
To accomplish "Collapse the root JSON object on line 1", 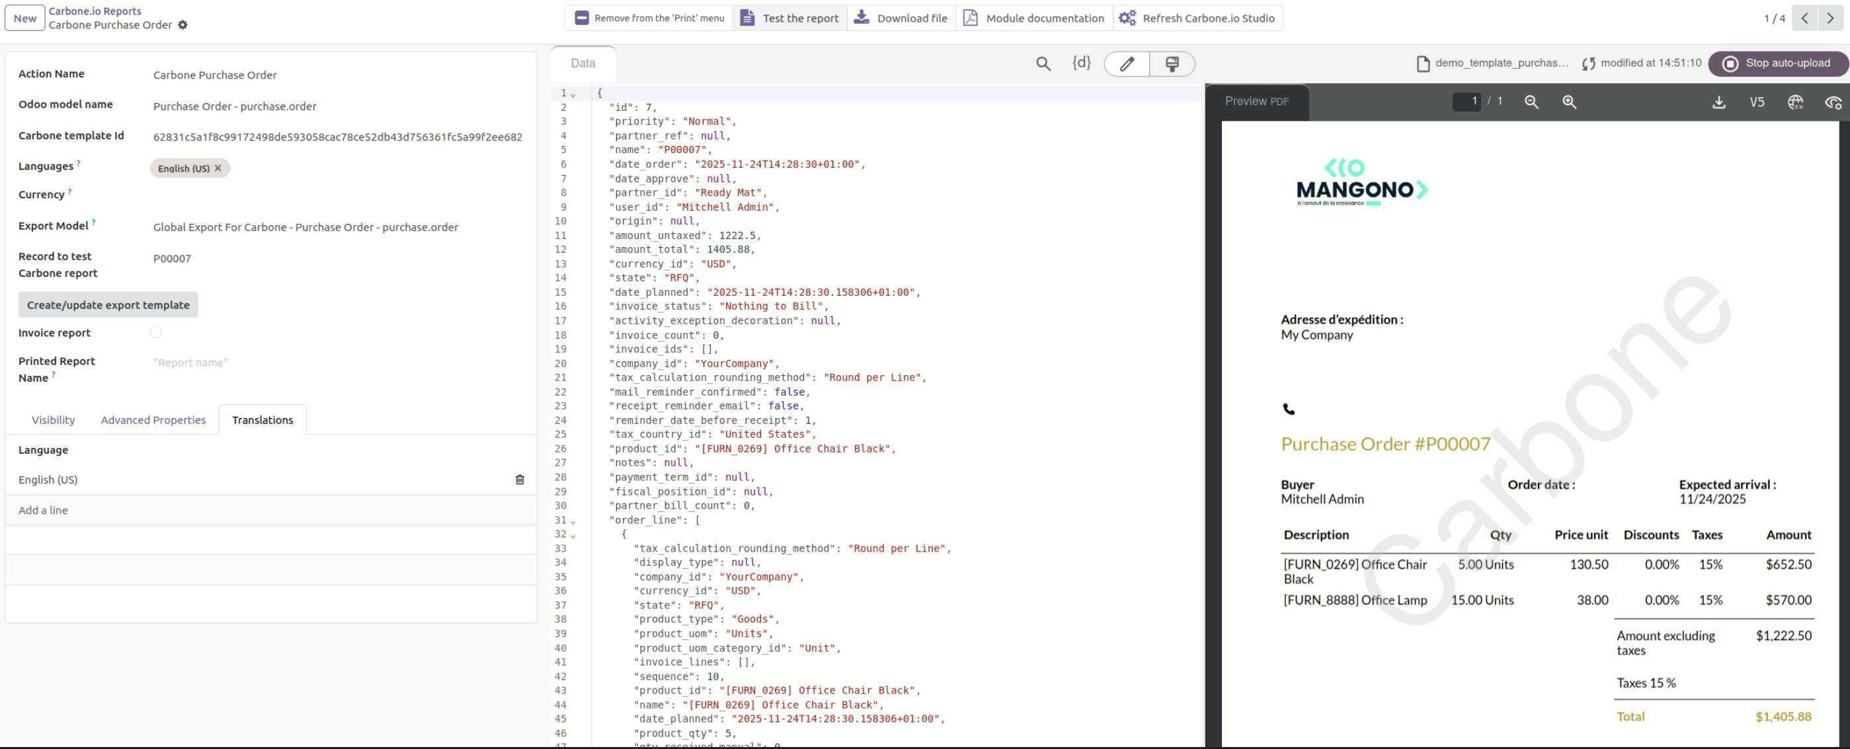I will (x=573, y=93).
